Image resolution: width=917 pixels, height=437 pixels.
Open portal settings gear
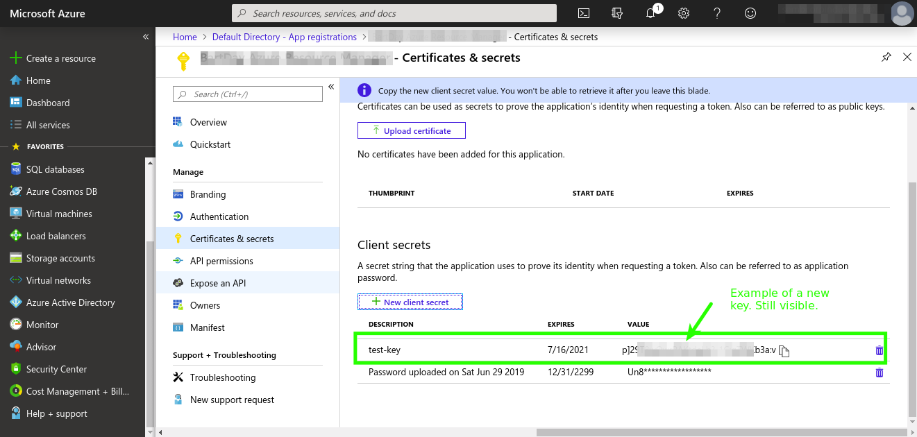tap(684, 13)
